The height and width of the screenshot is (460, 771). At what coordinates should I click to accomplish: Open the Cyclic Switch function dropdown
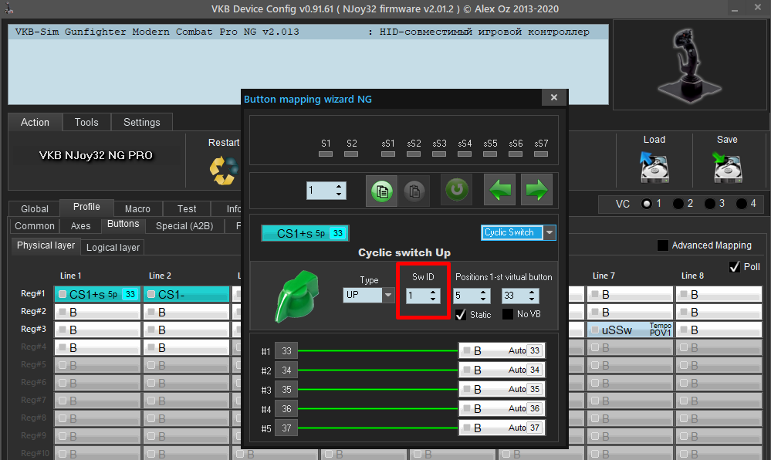tap(550, 232)
